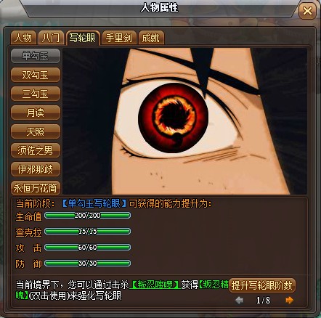Click the 生命值 200/200 progress bar
The height and width of the screenshot is (318, 321).
[88, 215]
